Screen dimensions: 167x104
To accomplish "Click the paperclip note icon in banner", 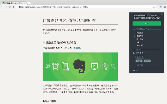I will (x=105, y=67).
